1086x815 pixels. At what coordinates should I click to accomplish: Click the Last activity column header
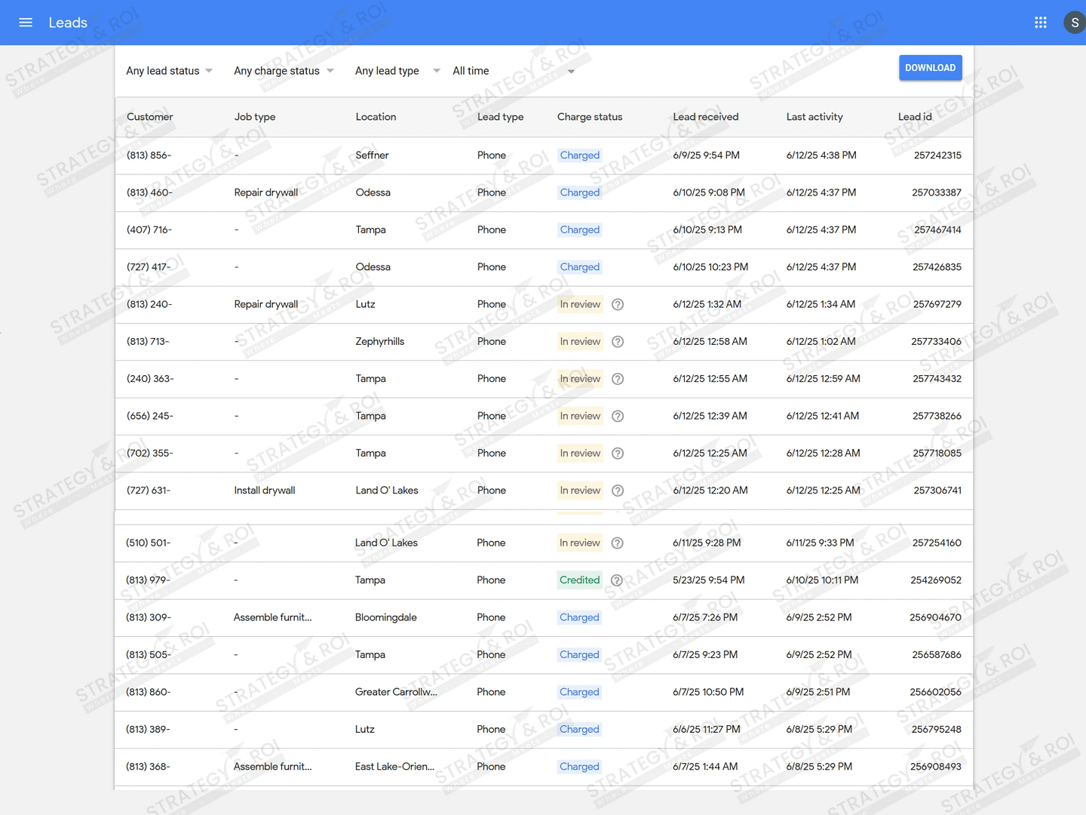click(x=814, y=117)
